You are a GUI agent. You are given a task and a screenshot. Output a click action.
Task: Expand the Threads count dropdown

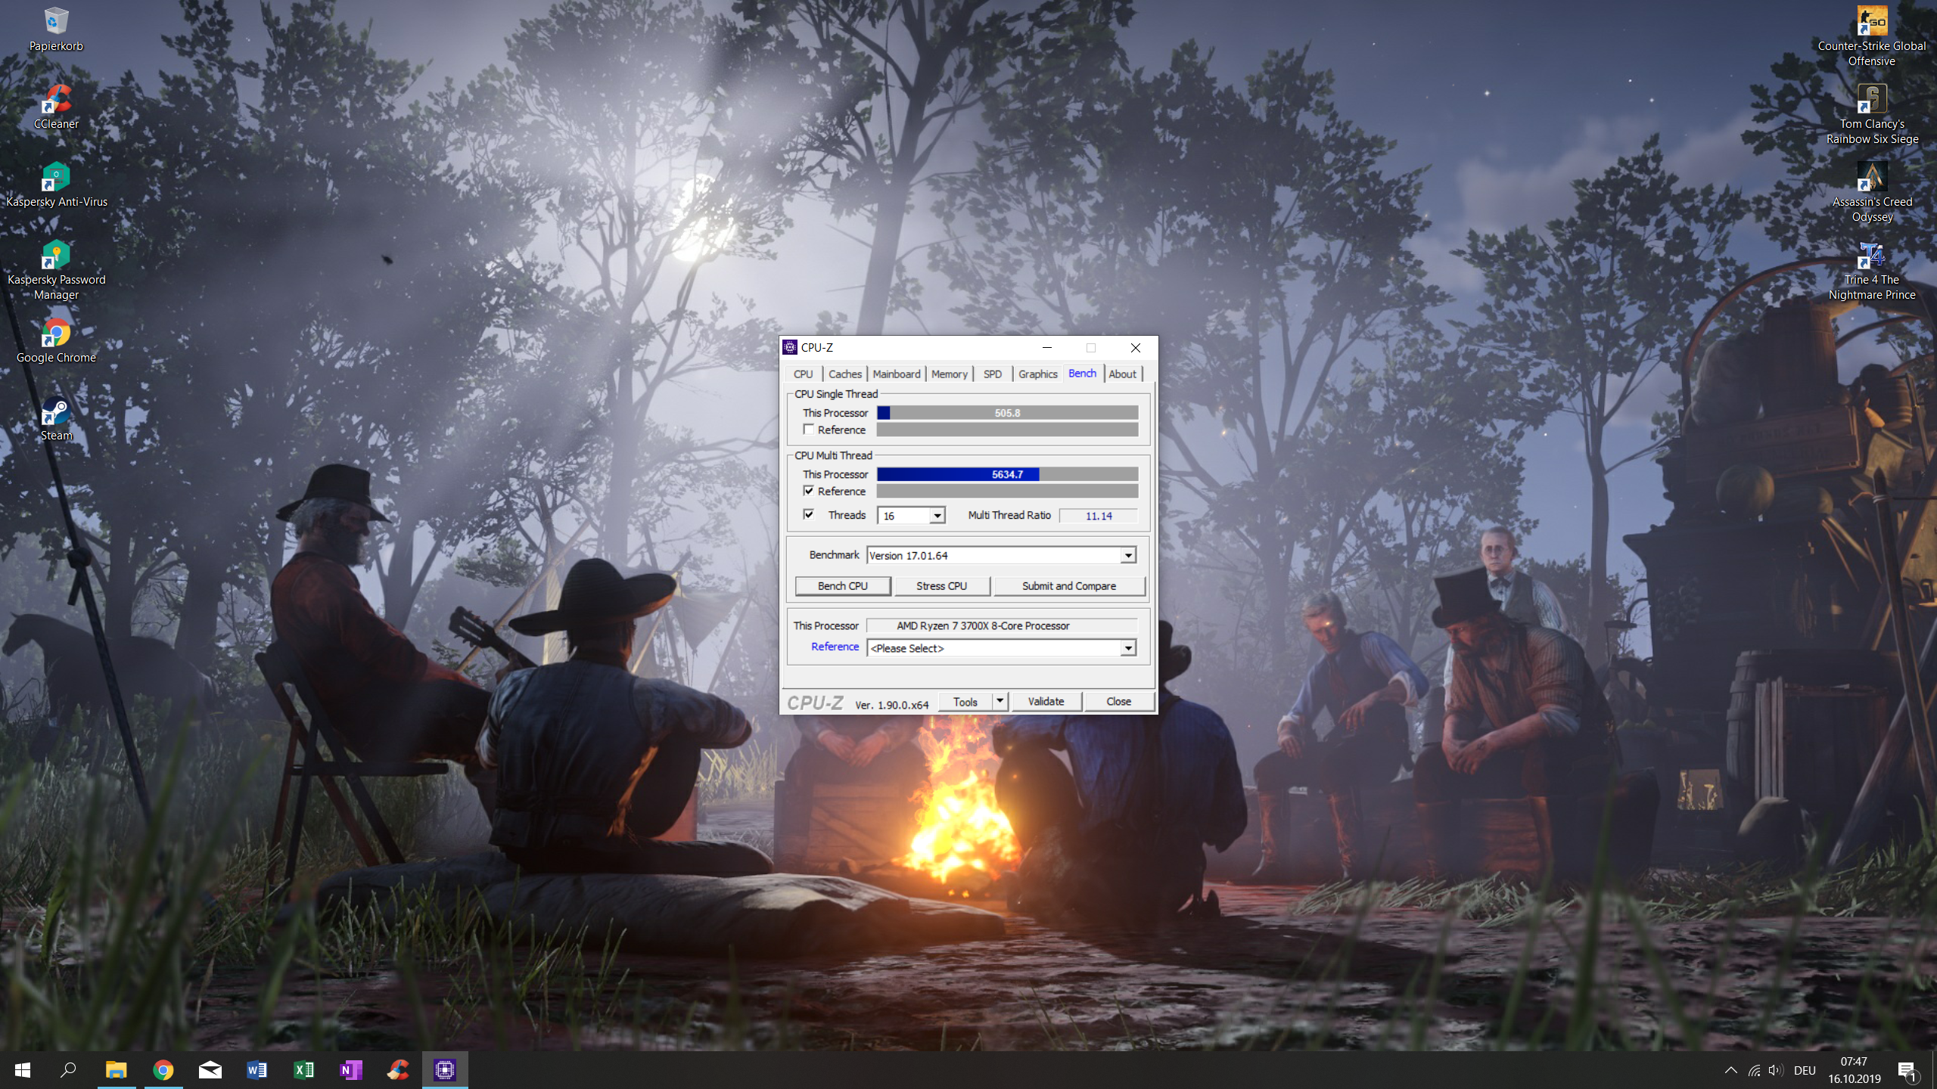pyautogui.click(x=937, y=516)
